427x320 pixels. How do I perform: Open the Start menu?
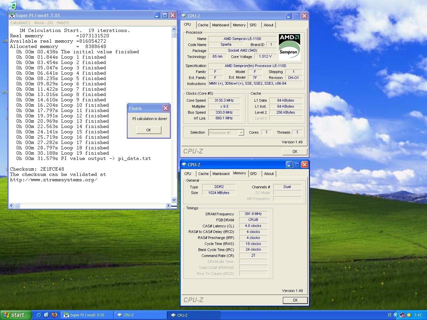tap(16, 315)
